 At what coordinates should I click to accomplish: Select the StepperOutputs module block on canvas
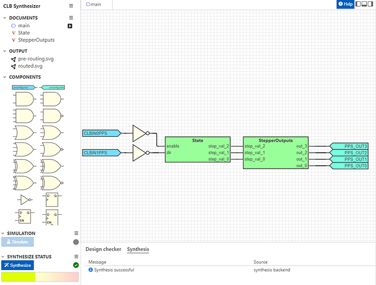[275, 153]
